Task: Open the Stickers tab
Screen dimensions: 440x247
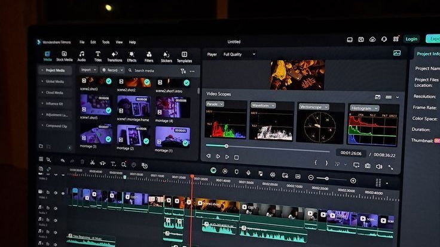Action: point(166,57)
